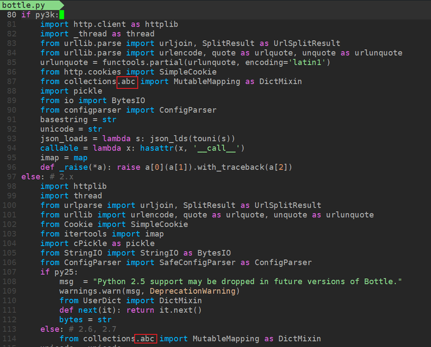Click 'StringIO as BytesIO' on line 105
431x347 pixels.
coord(185,253)
